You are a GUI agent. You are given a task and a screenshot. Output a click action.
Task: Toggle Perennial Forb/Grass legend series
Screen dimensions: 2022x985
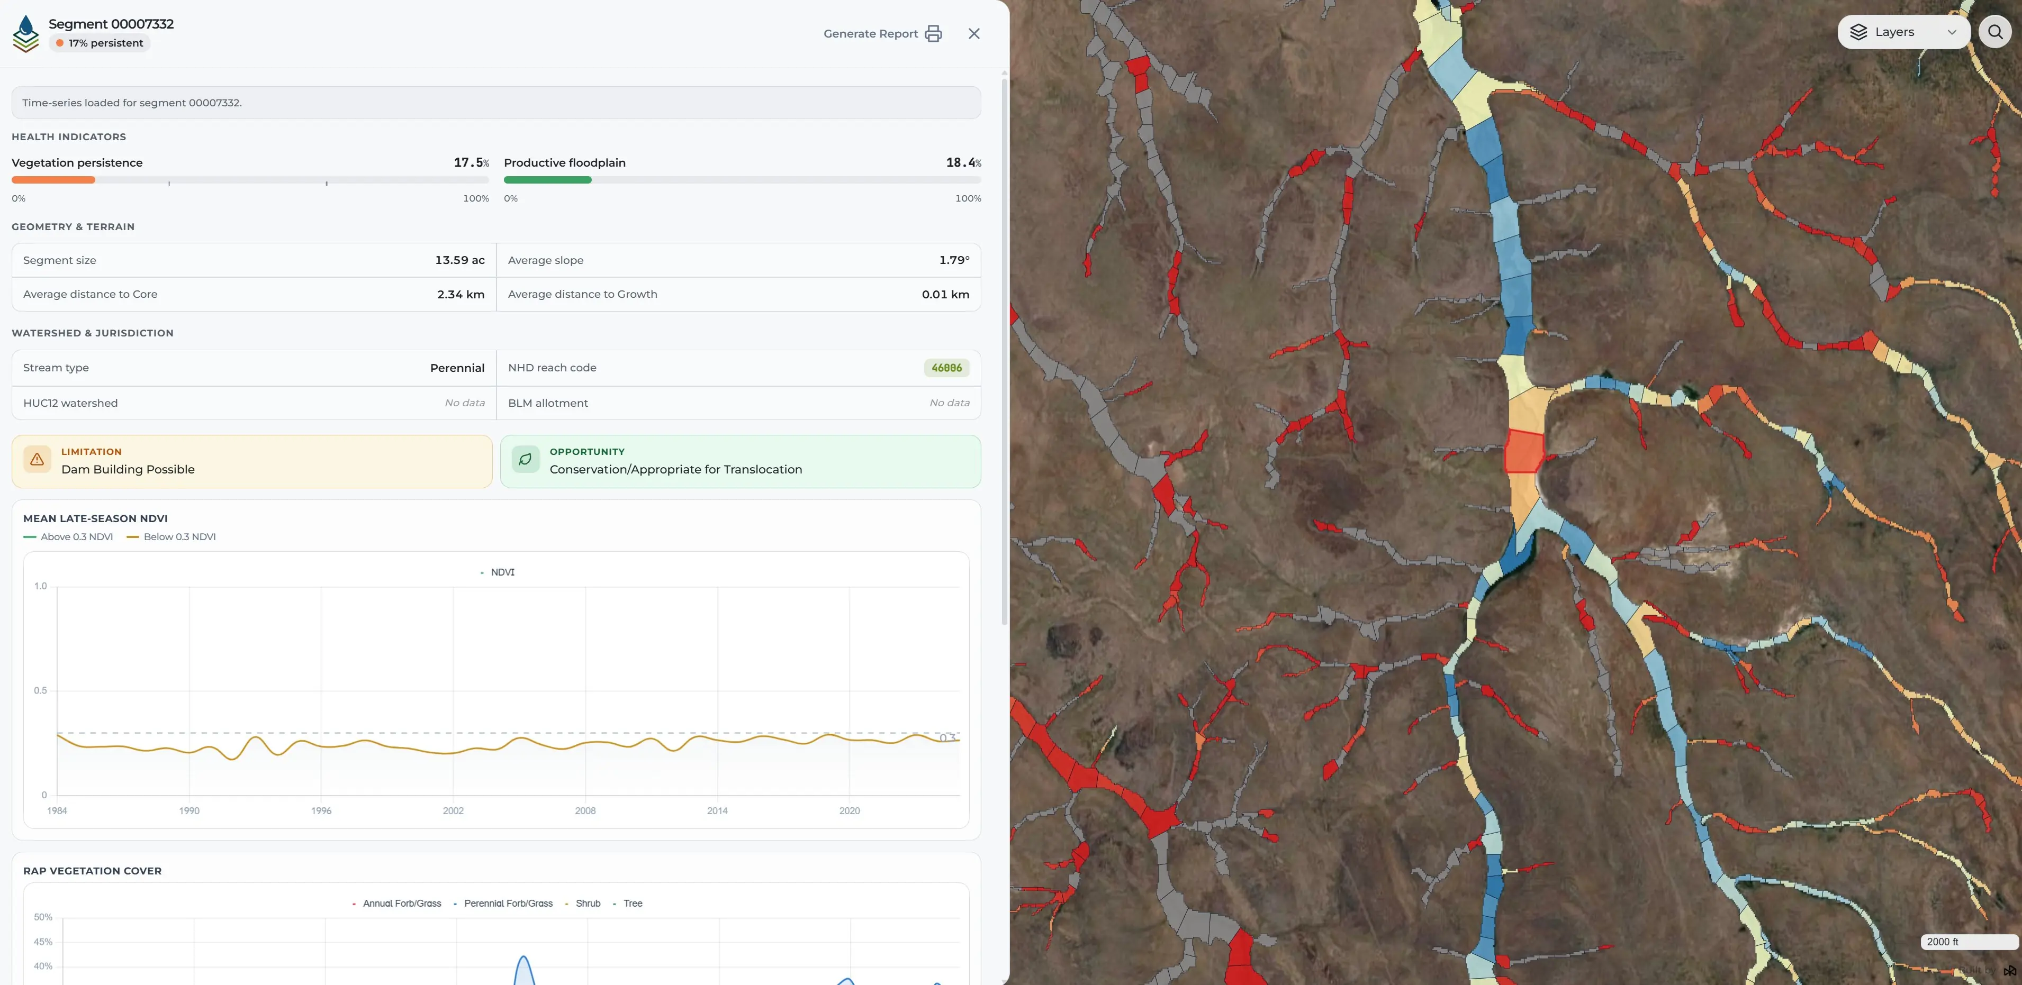coord(503,904)
